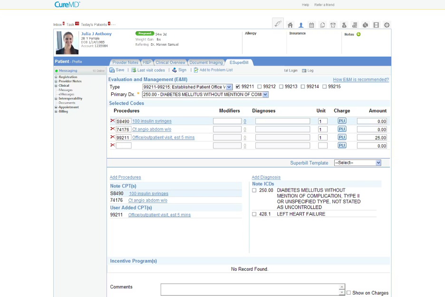Click the gear settings icon
This screenshot has height=297, width=445.
[387, 25]
